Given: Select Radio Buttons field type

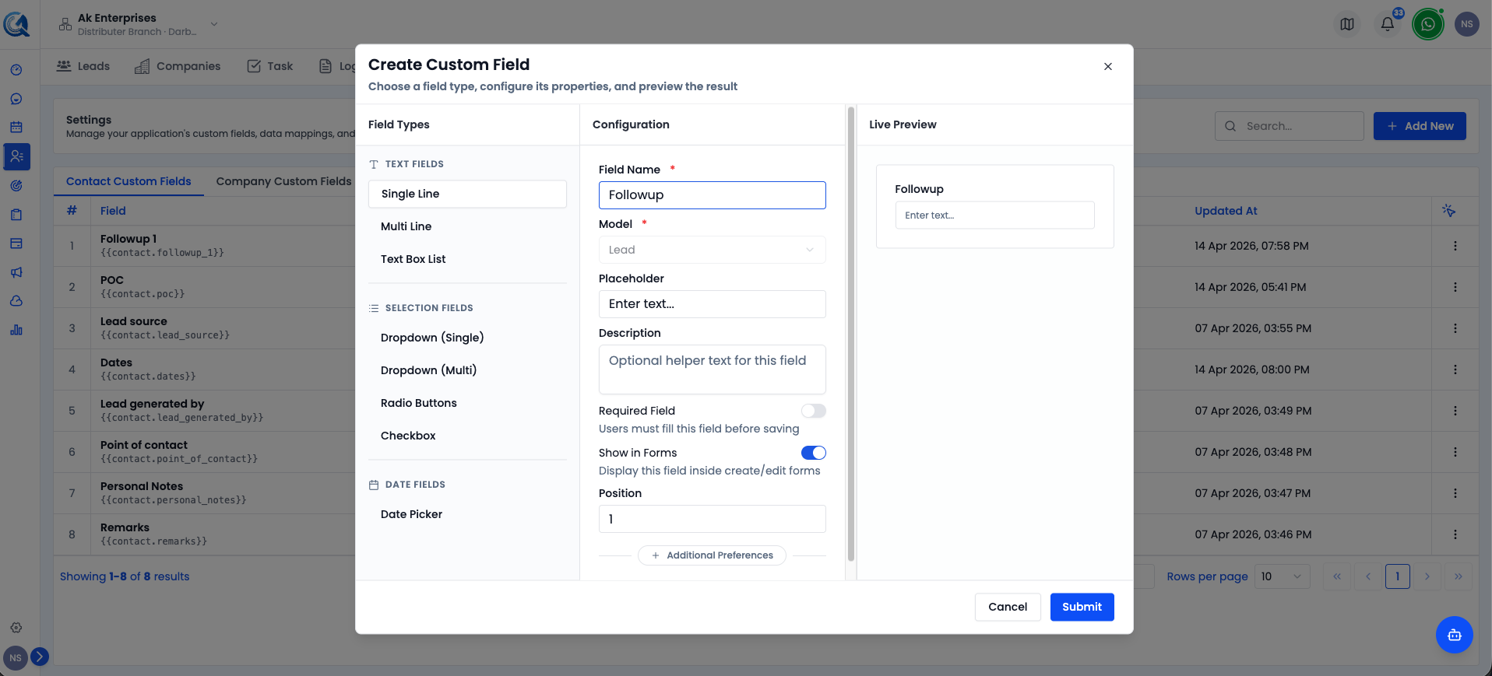Looking at the screenshot, I should click(x=467, y=403).
